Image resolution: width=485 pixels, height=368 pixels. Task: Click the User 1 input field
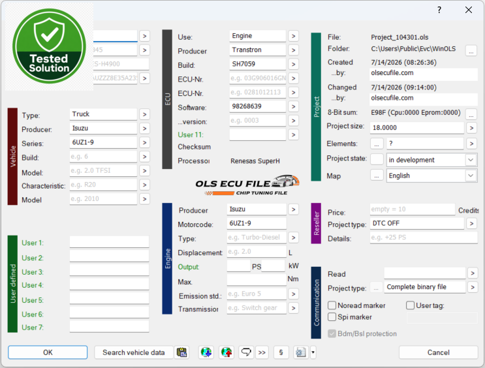pyautogui.click(x=109, y=242)
